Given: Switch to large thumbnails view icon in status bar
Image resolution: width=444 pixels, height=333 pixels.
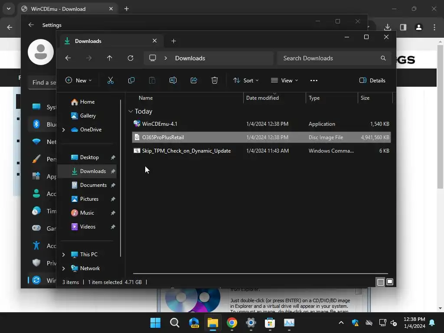Looking at the screenshot, I should click(390, 282).
